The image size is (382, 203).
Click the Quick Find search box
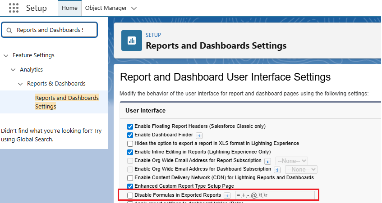click(50, 30)
